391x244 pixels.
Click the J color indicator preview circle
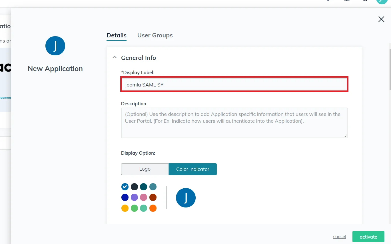(186, 198)
